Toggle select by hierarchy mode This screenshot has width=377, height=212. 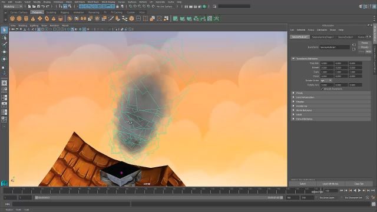61,6
